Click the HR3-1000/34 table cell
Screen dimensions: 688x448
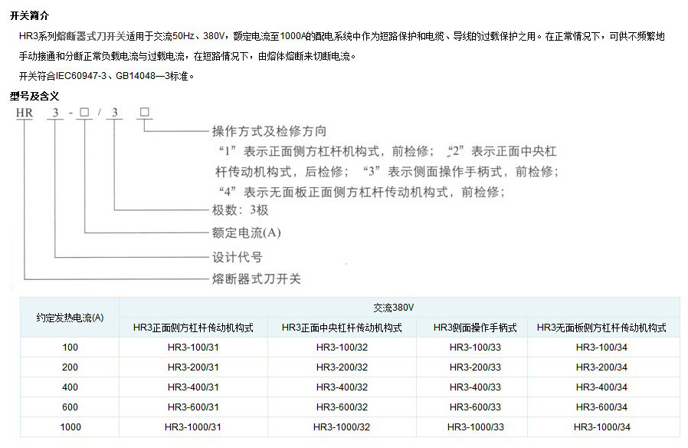coord(601,427)
